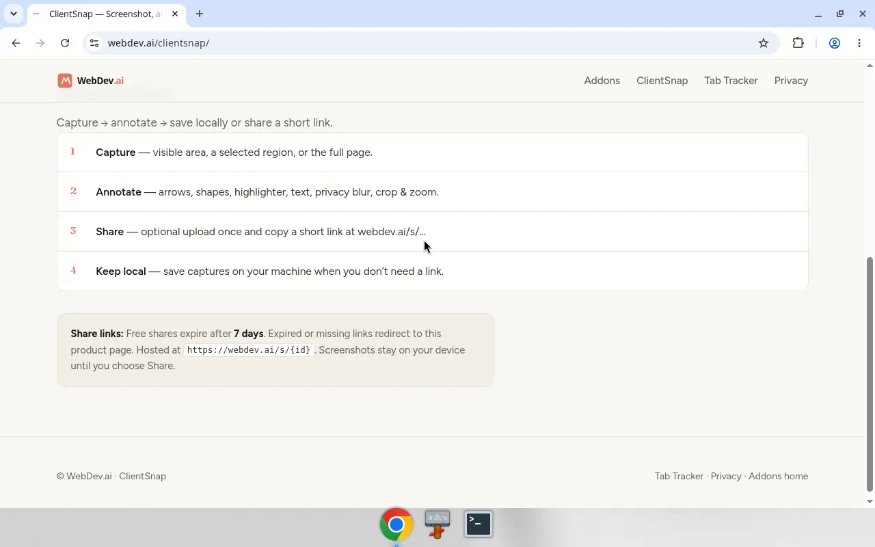
Task: Bookmark this page with the star icon
Action: [764, 43]
